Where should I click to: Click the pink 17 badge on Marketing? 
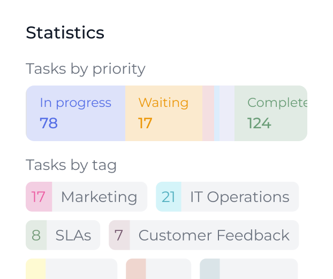pos(39,197)
